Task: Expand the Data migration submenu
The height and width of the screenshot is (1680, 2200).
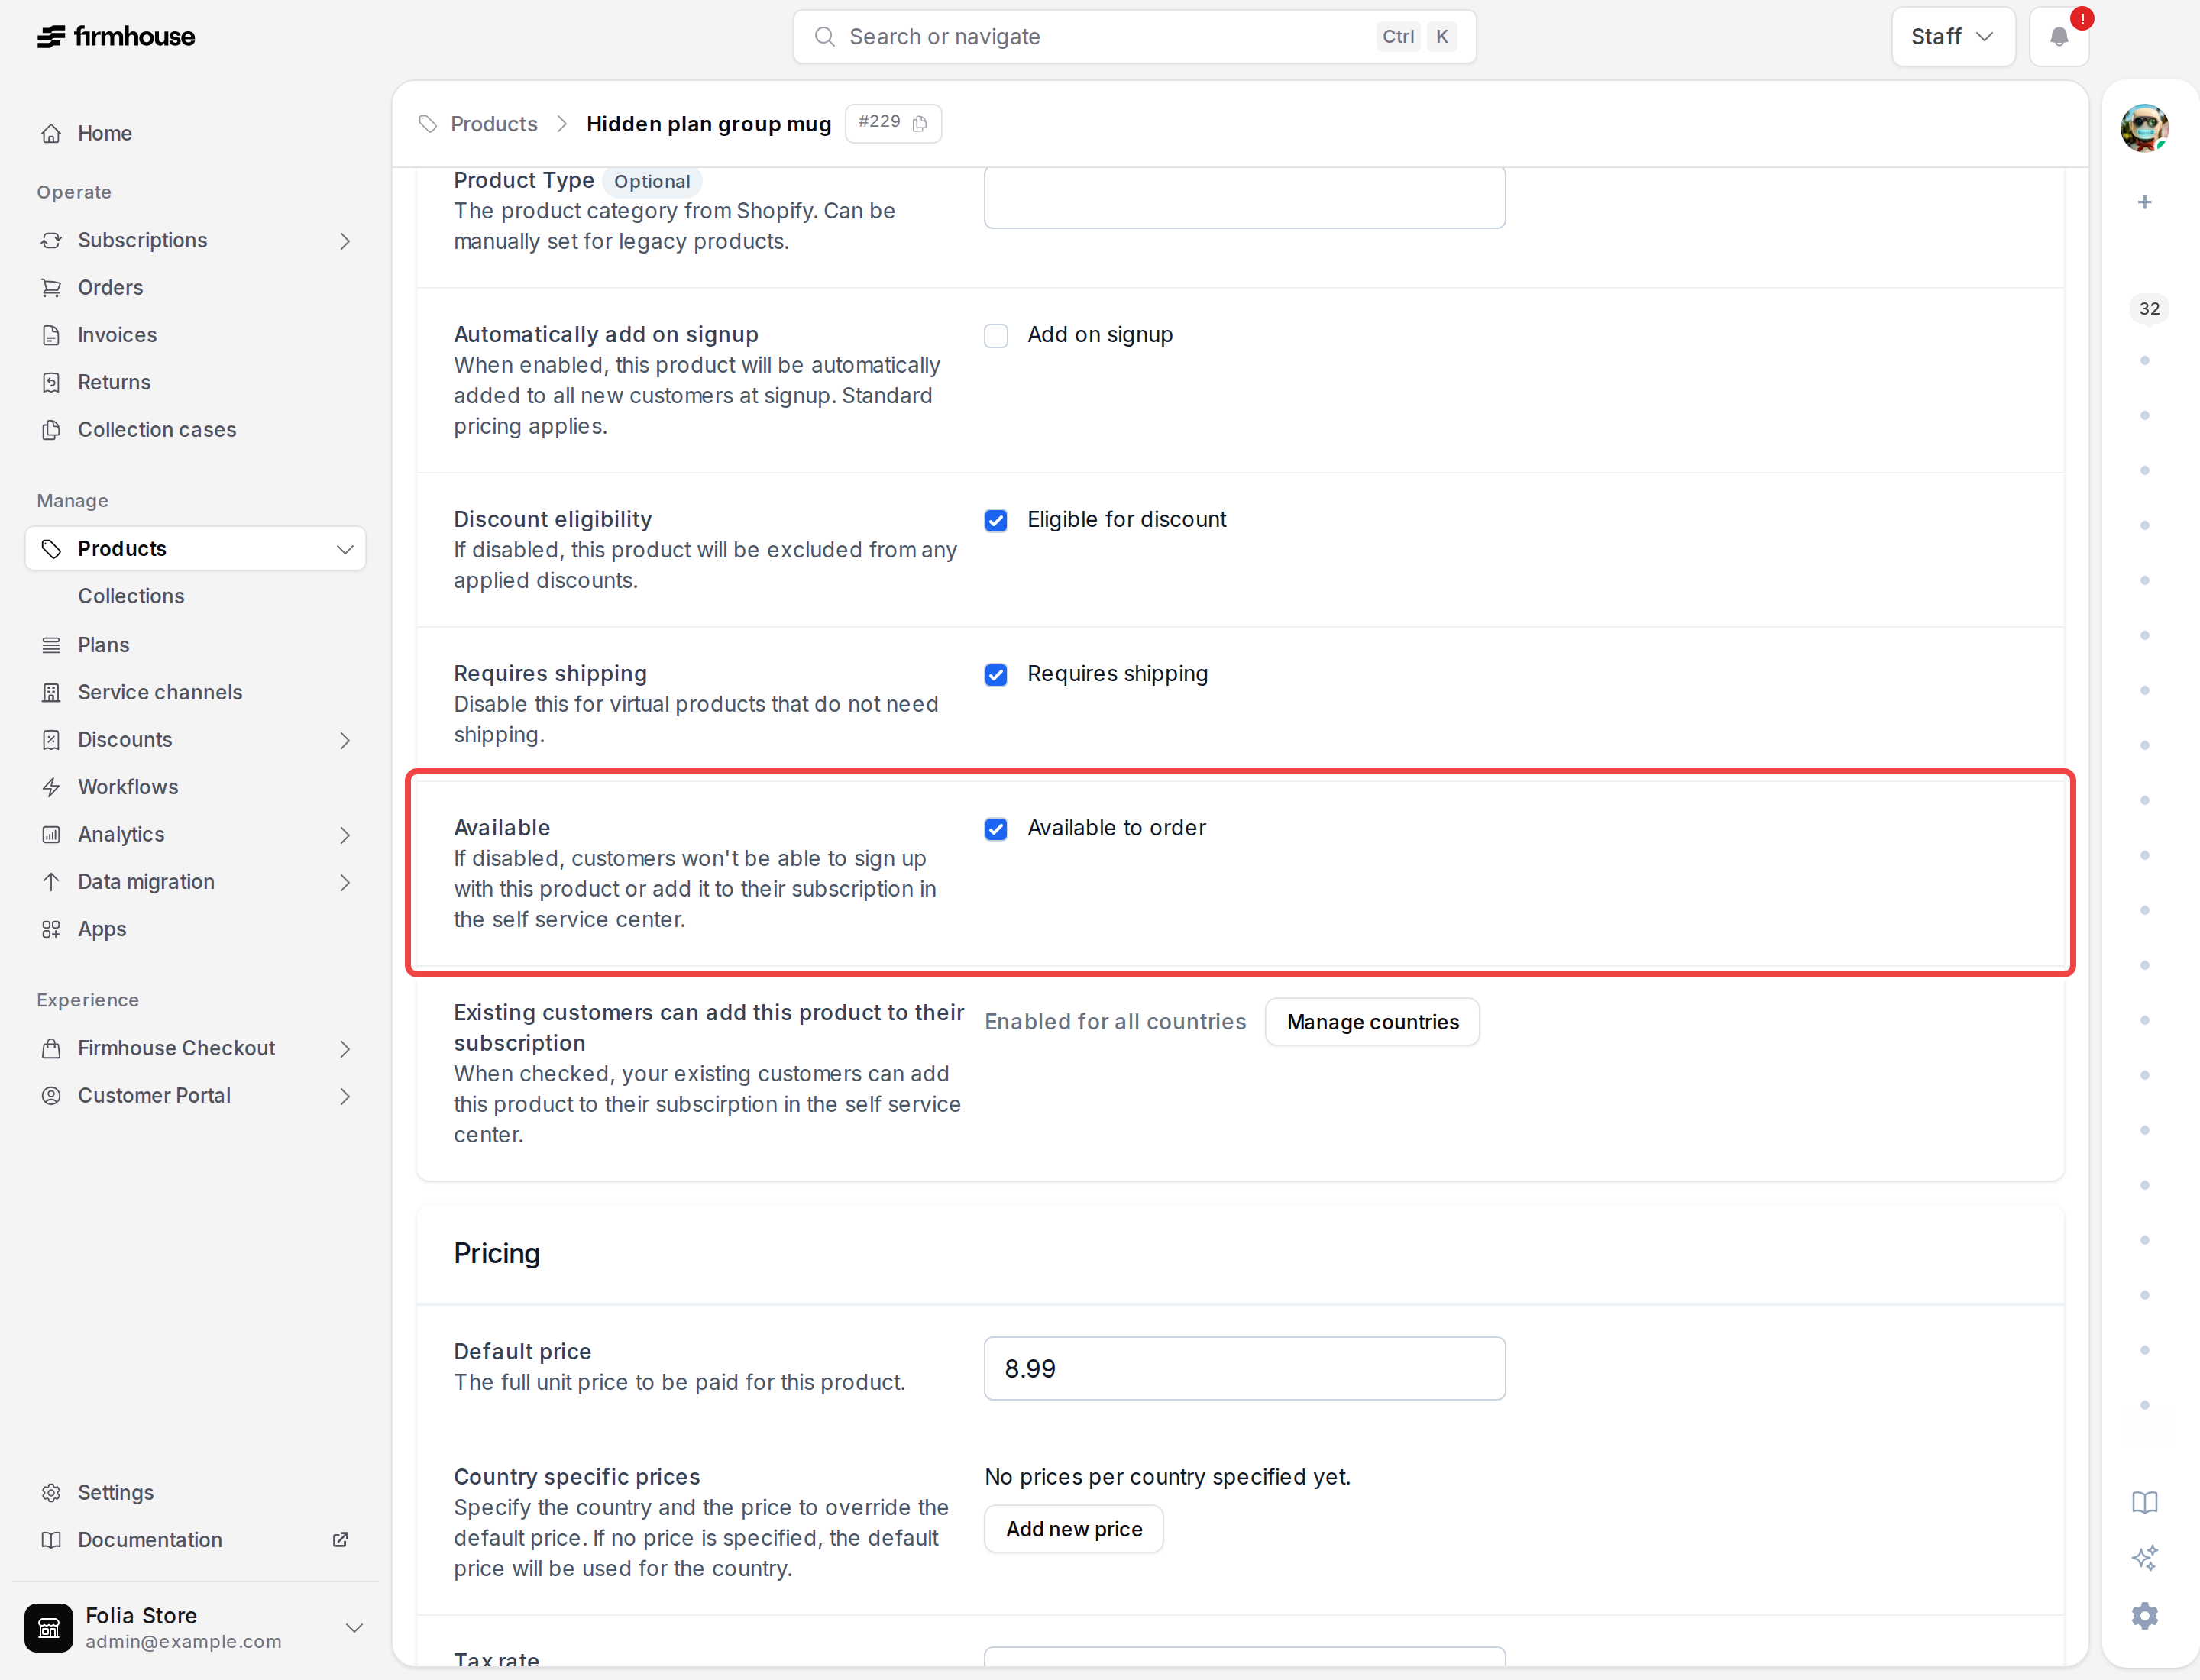Action: [x=345, y=882]
